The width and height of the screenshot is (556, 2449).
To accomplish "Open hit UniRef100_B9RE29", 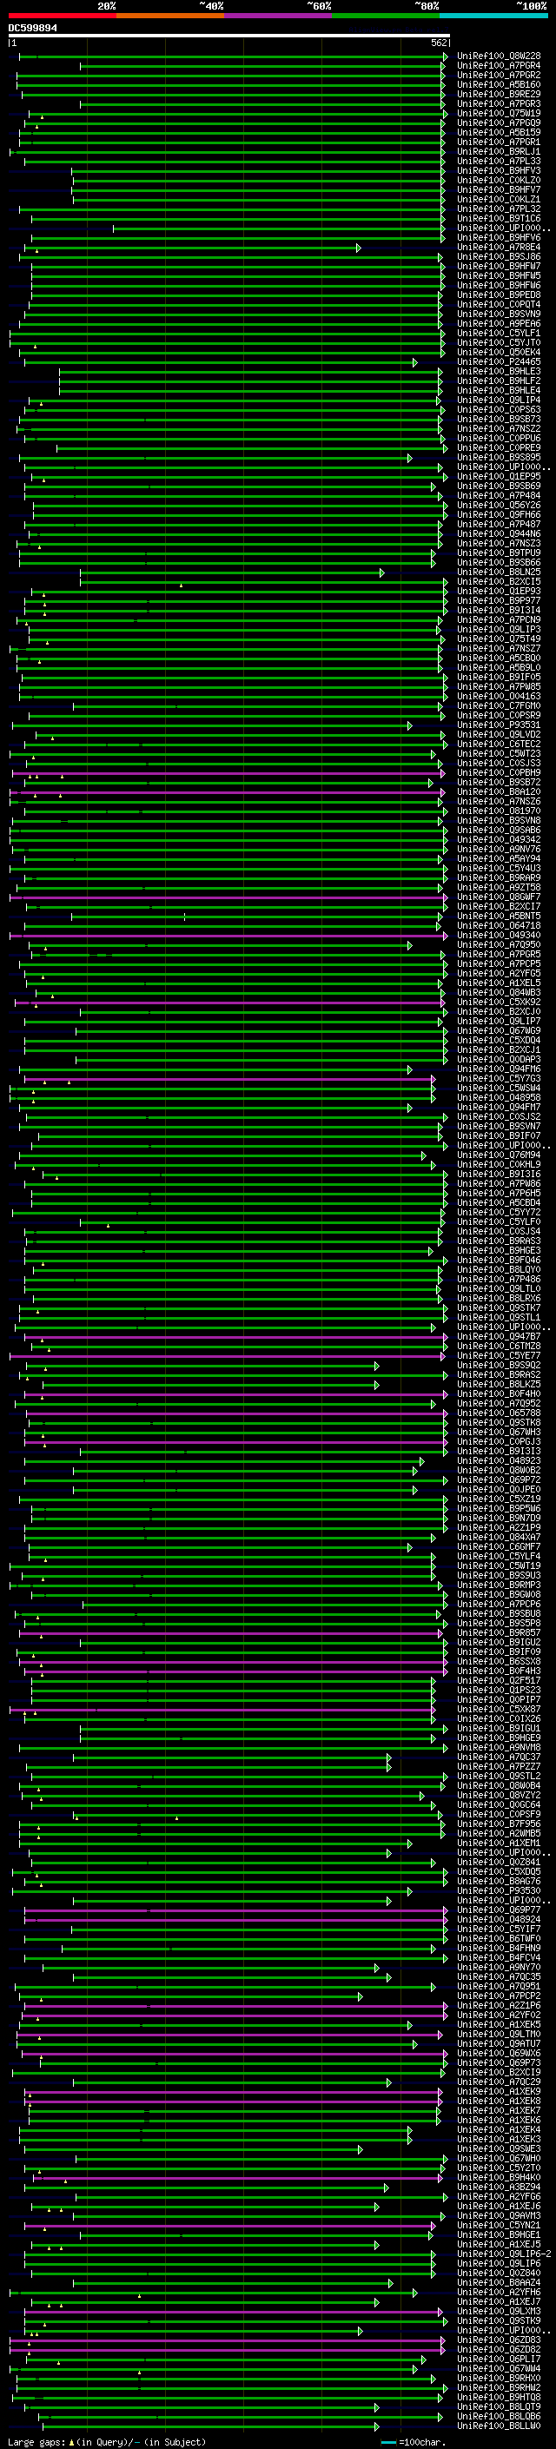I will (499, 94).
